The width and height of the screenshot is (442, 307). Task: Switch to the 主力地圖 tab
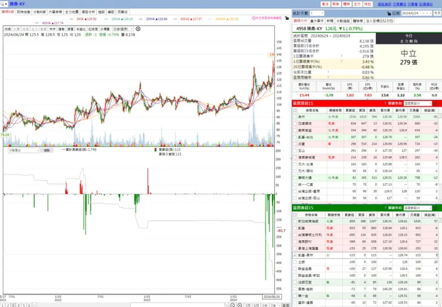coord(72,12)
